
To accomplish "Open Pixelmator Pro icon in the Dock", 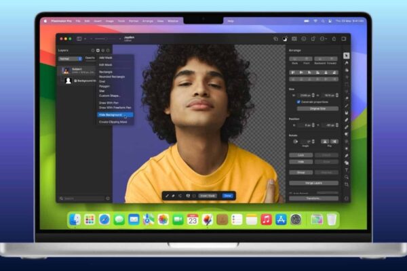I will 208,220.
